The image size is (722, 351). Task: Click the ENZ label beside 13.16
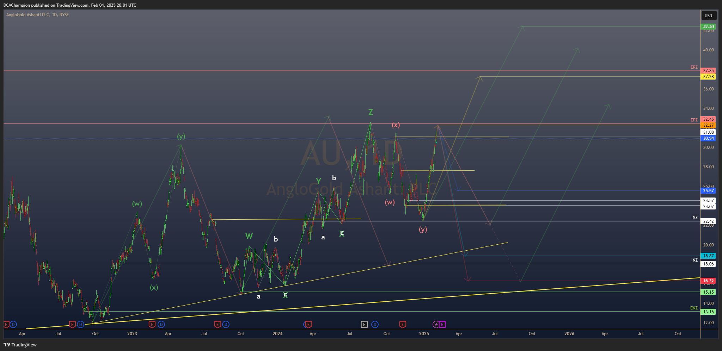pos(694,308)
